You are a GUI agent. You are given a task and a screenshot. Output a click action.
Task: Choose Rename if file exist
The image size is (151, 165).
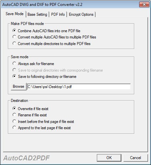(30, 115)
